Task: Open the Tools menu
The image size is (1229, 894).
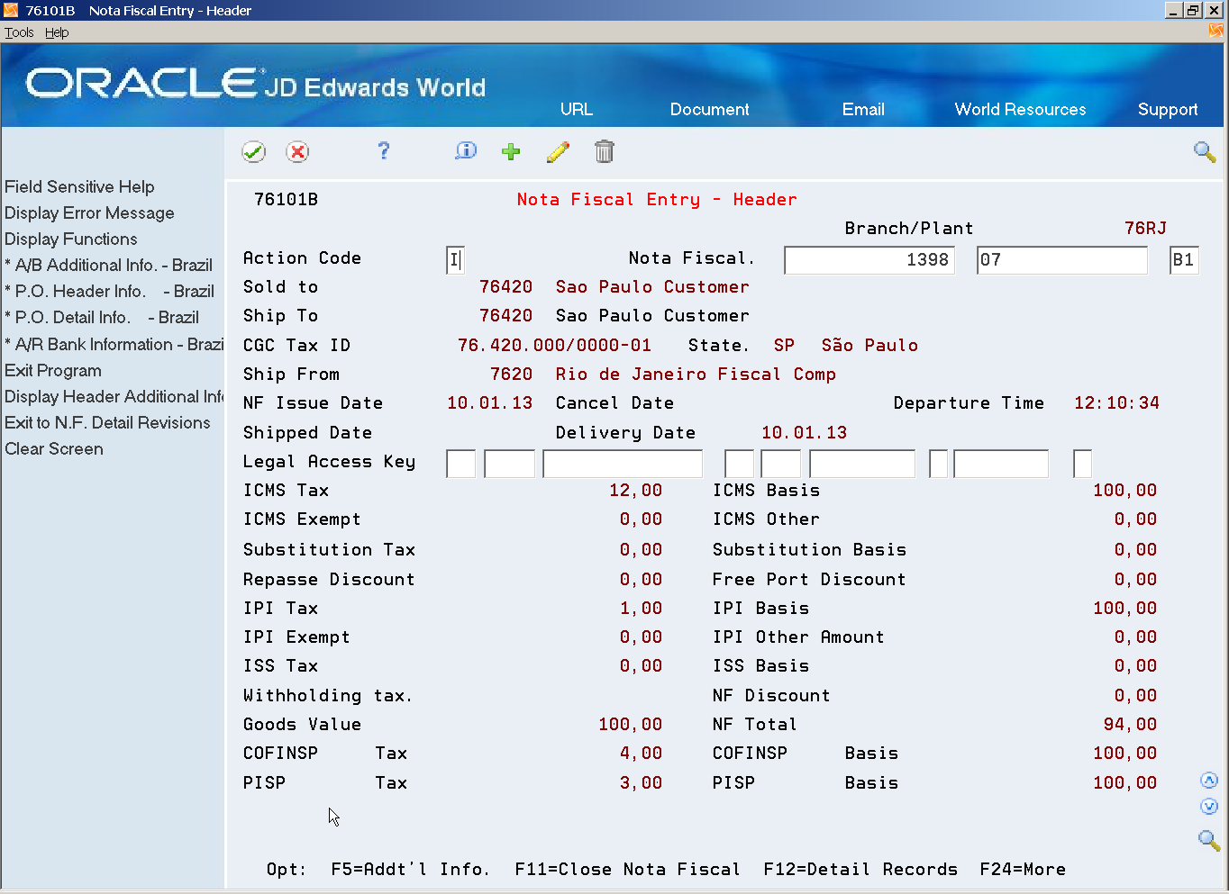Action: pyautogui.click(x=19, y=32)
